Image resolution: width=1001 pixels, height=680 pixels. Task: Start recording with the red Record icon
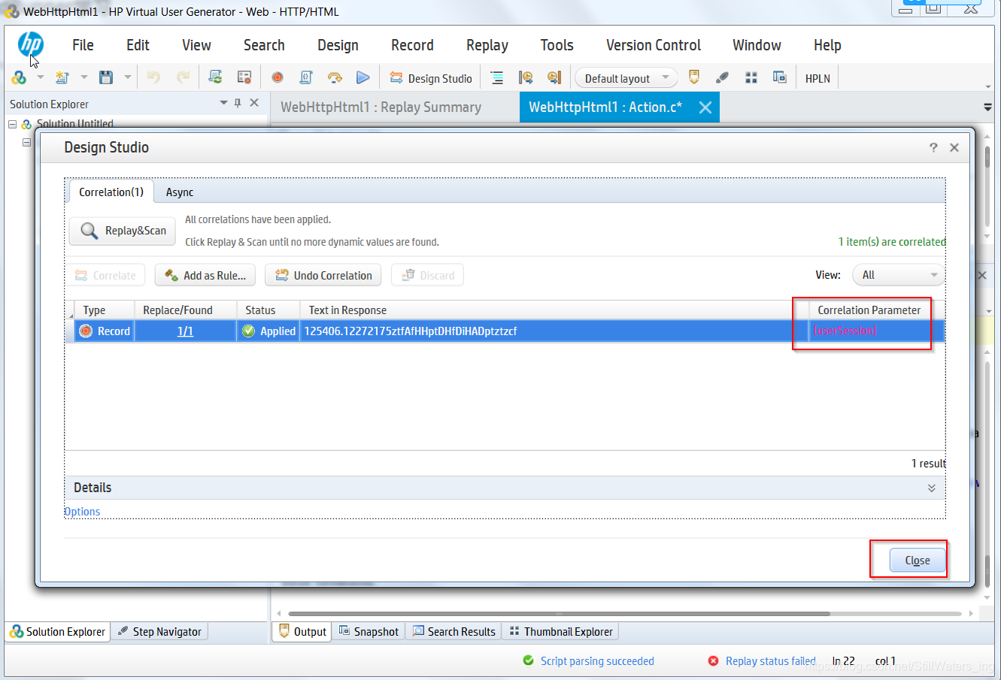pos(278,77)
